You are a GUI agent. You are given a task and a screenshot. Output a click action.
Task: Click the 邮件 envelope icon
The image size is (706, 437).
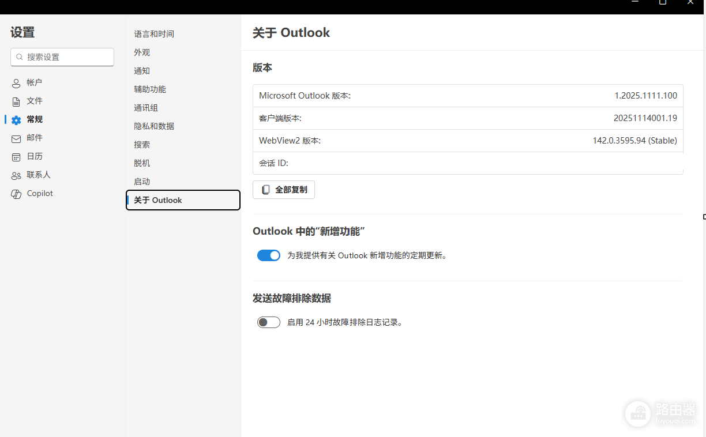coord(16,138)
